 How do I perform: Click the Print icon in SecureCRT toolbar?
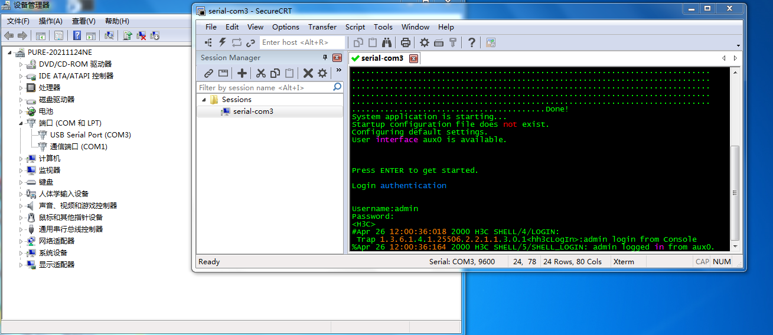pos(406,42)
